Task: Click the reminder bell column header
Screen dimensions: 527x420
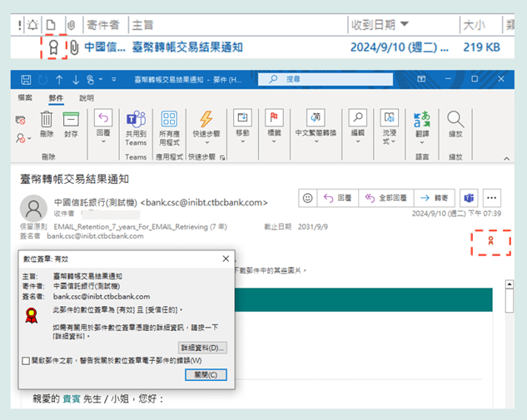Action: (32, 25)
